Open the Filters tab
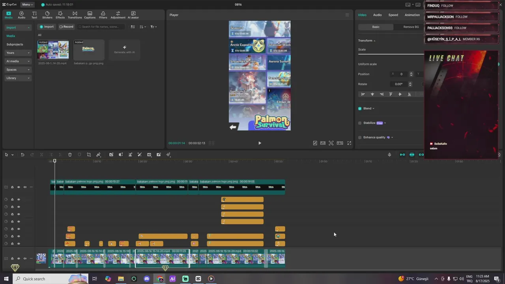 (103, 15)
